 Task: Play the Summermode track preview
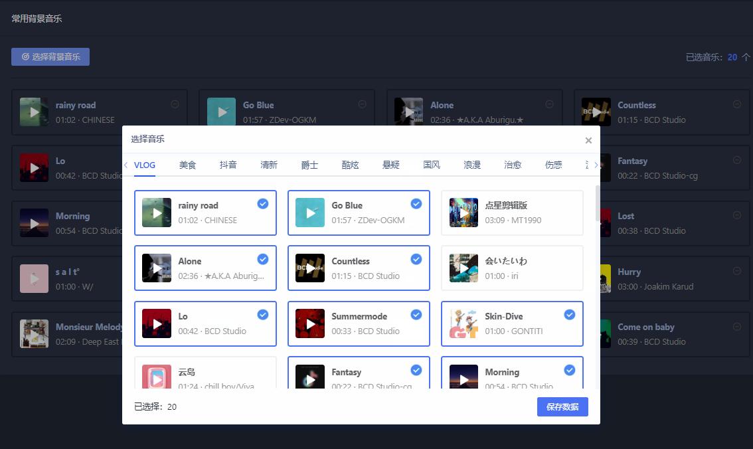tap(310, 323)
